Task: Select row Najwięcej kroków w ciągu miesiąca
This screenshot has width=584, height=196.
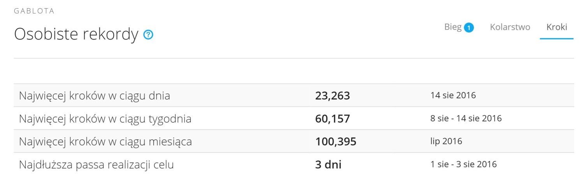Action: (294, 141)
